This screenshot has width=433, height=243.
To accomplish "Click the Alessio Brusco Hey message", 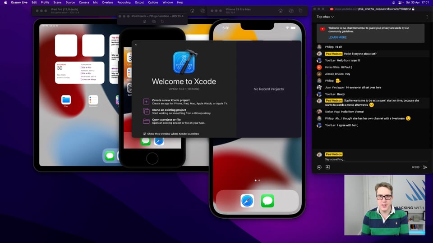I will pyautogui.click(x=348, y=74).
